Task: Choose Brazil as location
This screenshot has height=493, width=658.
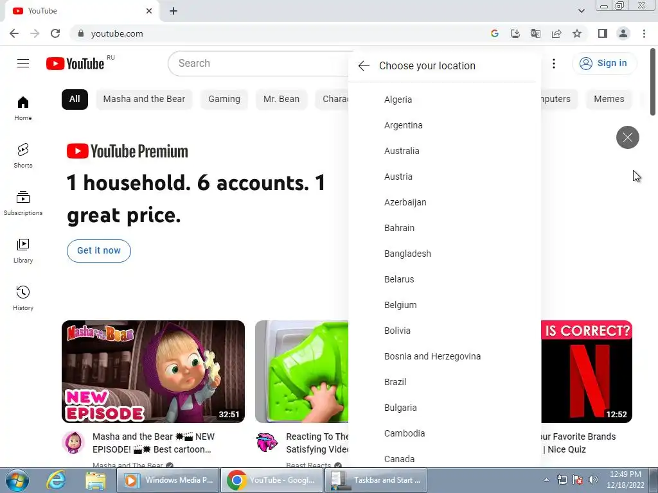Action: tap(445, 382)
